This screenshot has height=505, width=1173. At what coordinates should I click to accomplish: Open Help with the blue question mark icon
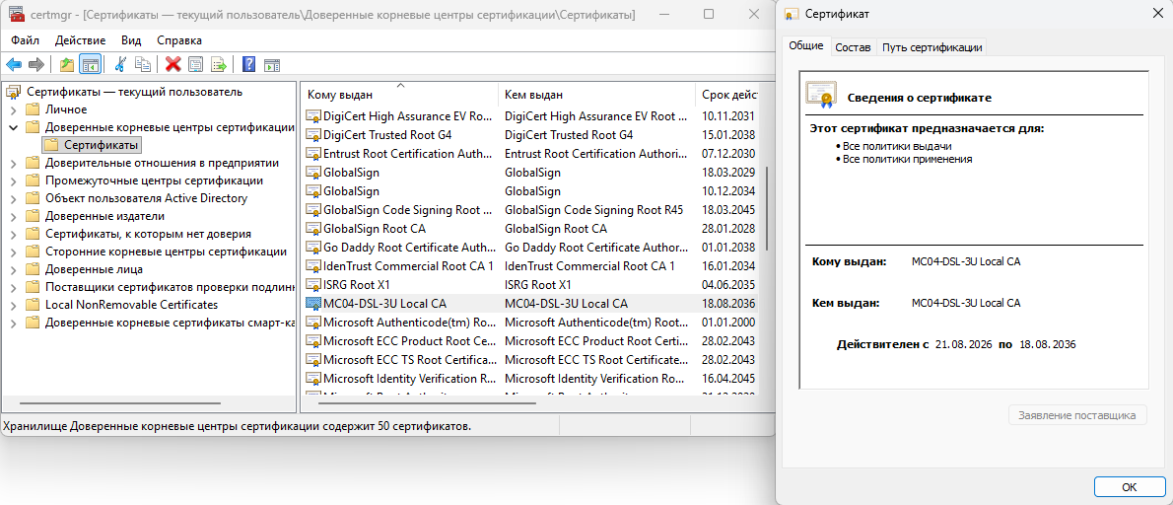point(249,64)
